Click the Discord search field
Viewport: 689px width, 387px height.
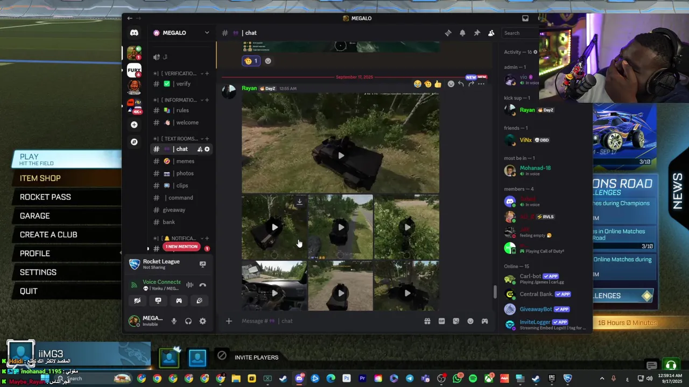point(519,33)
